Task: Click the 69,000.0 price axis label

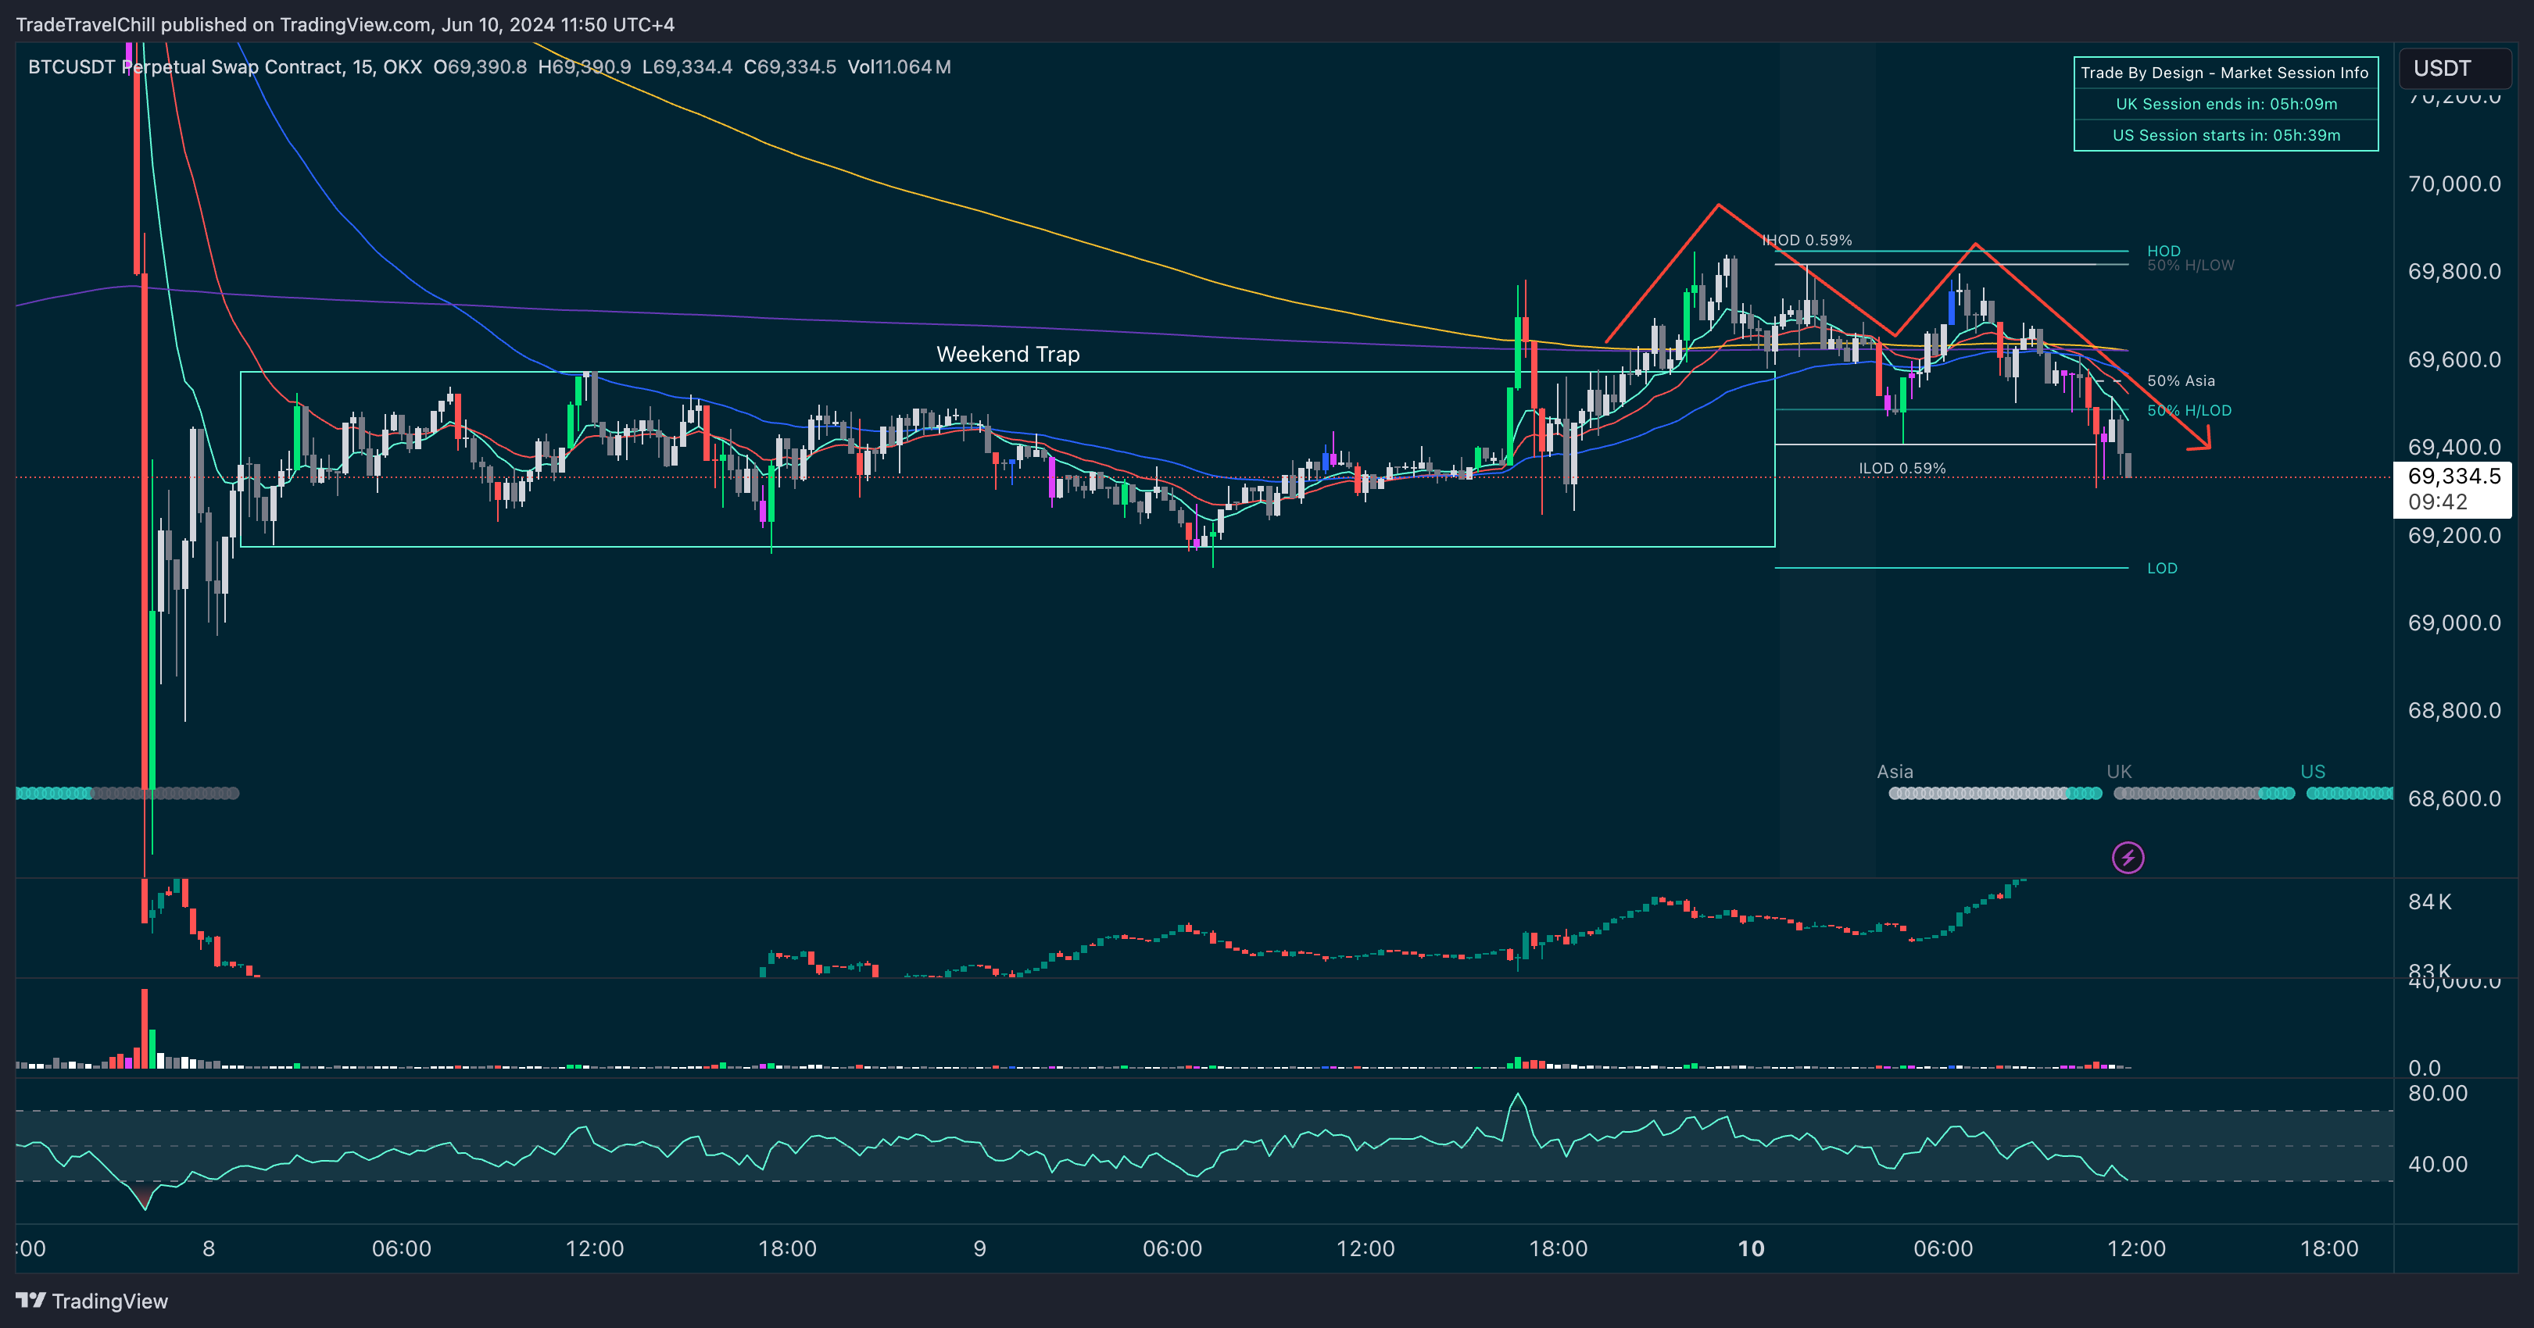Action: point(2453,623)
